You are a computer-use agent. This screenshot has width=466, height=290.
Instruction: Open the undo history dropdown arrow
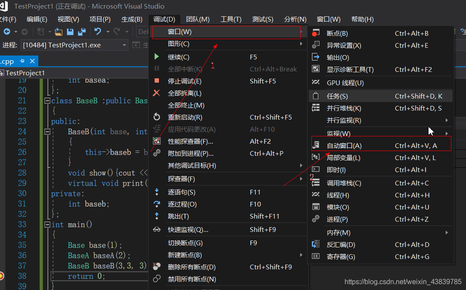[108, 31]
